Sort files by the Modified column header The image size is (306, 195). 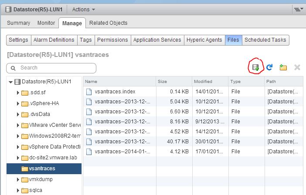210,82
